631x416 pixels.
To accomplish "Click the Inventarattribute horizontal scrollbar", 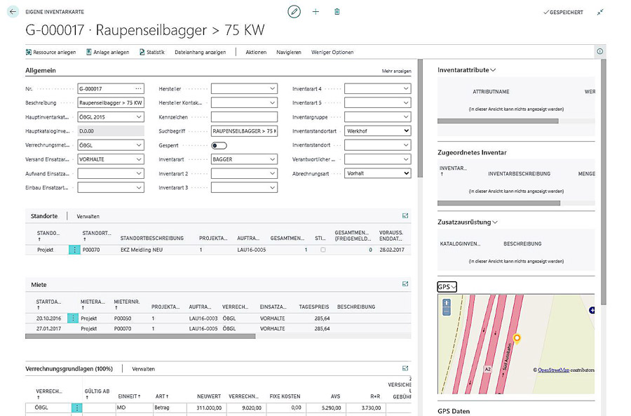I will click(x=498, y=121).
